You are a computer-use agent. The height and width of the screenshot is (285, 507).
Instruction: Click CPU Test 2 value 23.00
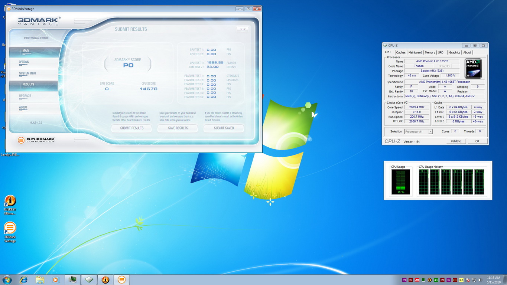pyautogui.click(x=212, y=67)
